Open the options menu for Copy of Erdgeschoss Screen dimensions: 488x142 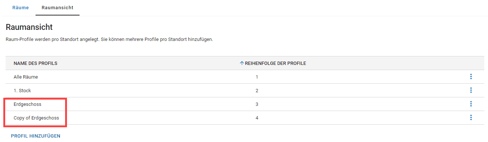tap(471, 118)
